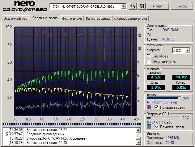The width and height of the screenshot is (195, 147).
Task: Enable the Зап.образ checkbox
Action: 149,56
